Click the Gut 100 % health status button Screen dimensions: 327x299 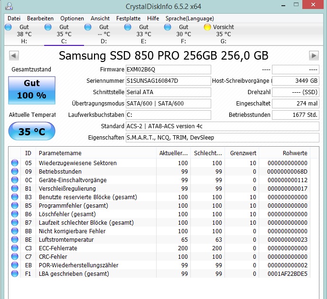click(x=32, y=90)
